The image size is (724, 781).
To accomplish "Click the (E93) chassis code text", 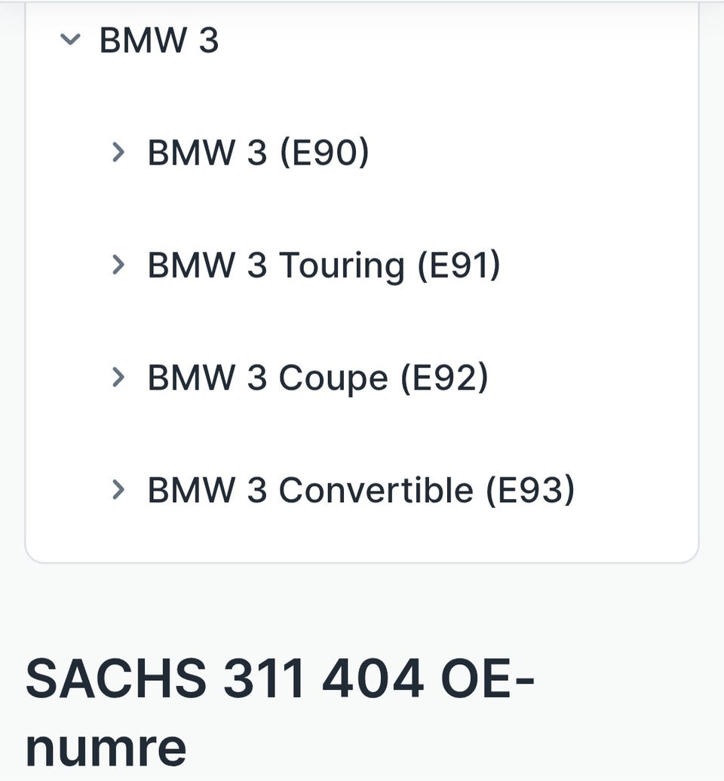I will coord(529,490).
